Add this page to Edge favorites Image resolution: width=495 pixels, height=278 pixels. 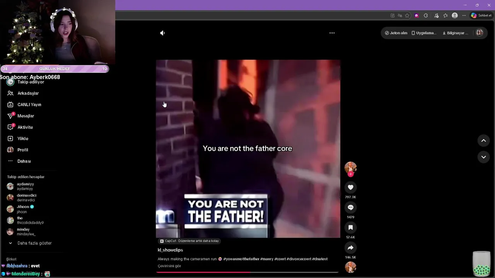[x=407, y=15]
